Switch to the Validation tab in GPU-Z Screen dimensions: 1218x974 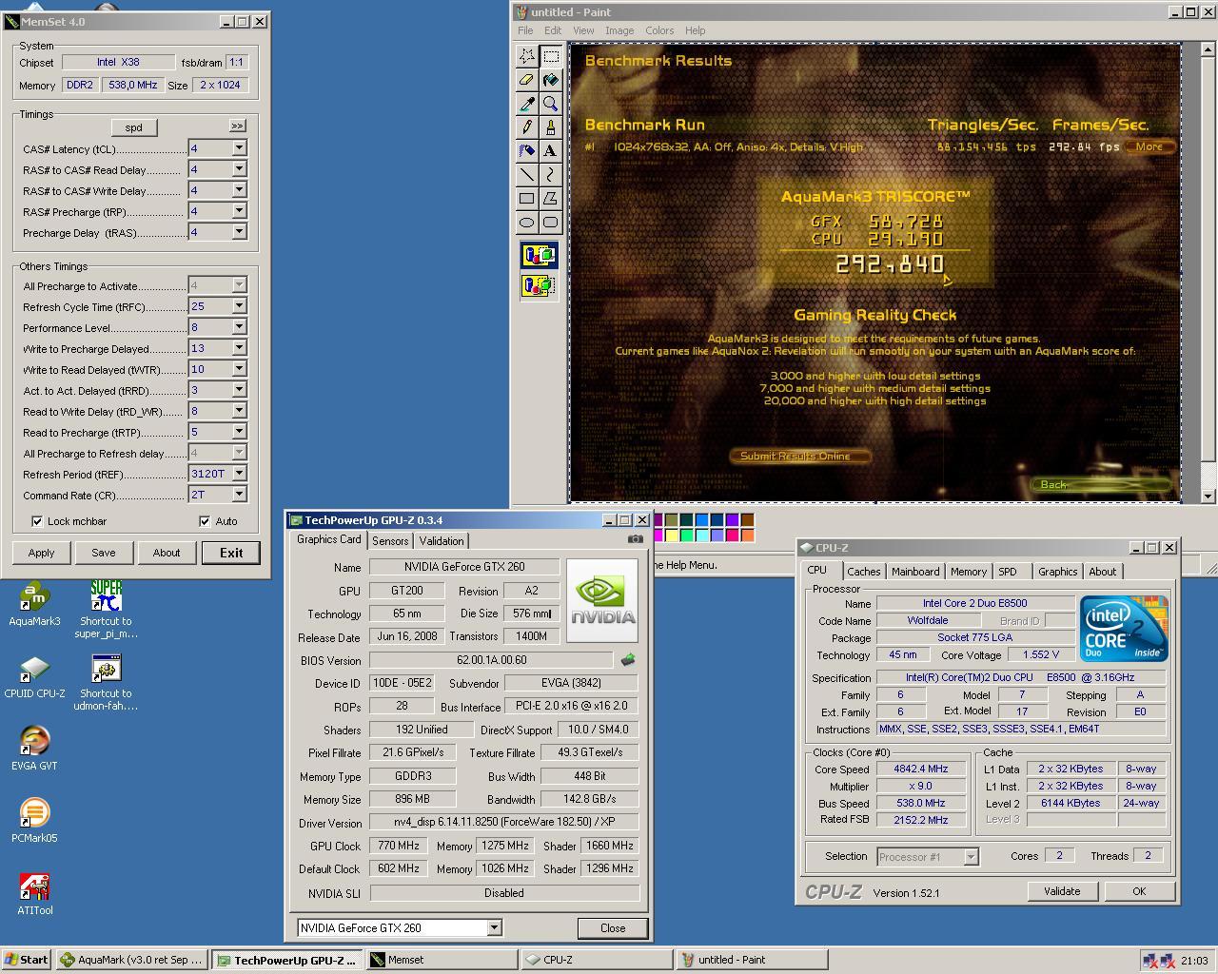pyautogui.click(x=442, y=540)
